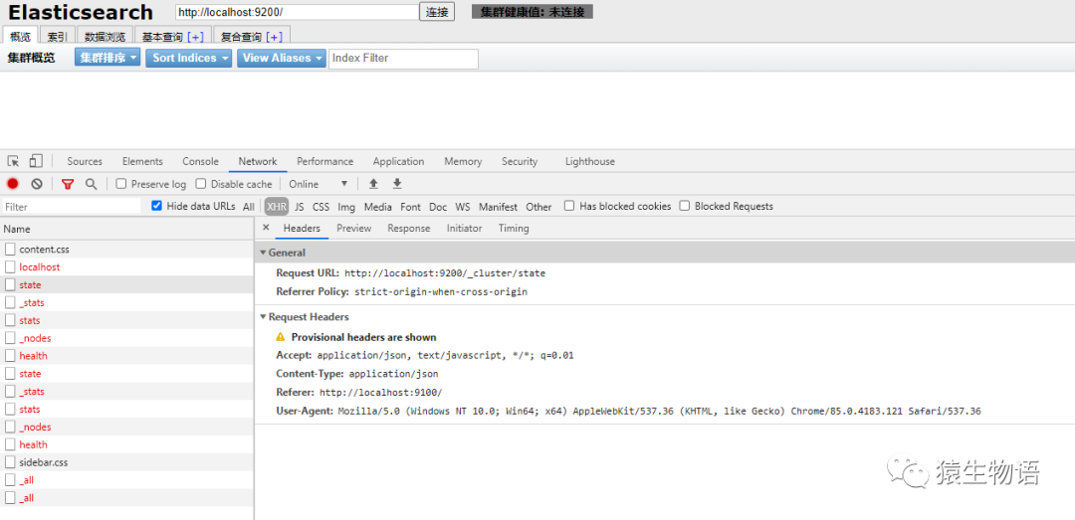This screenshot has height=520, width=1075.
Task: Show All request types
Action: pyautogui.click(x=248, y=206)
